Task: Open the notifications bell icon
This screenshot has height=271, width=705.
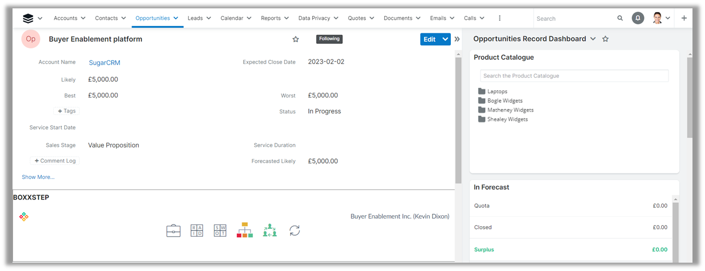Action: tap(638, 18)
